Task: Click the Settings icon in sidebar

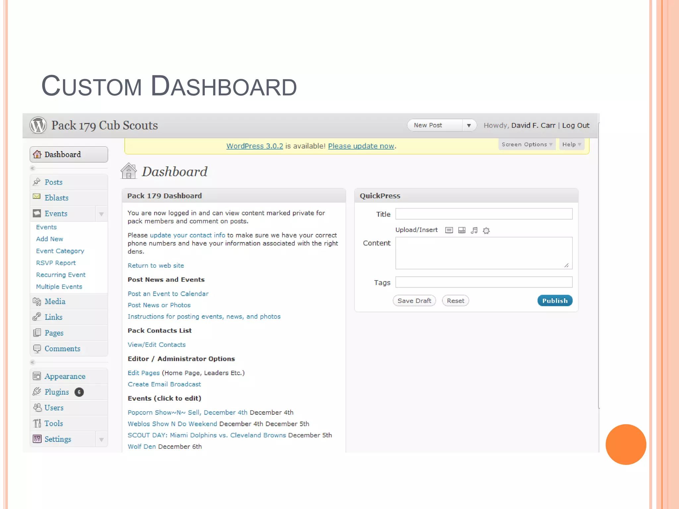Action: 37,439
